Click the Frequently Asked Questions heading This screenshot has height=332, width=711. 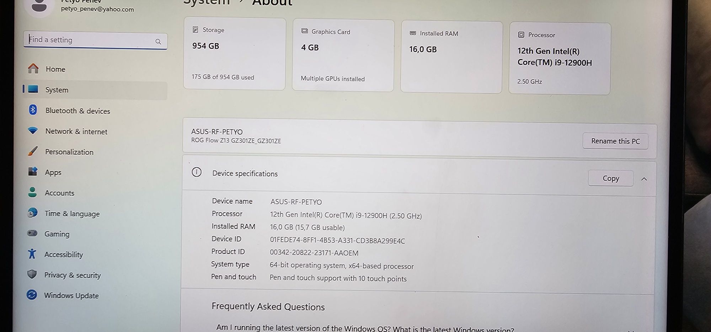click(268, 306)
